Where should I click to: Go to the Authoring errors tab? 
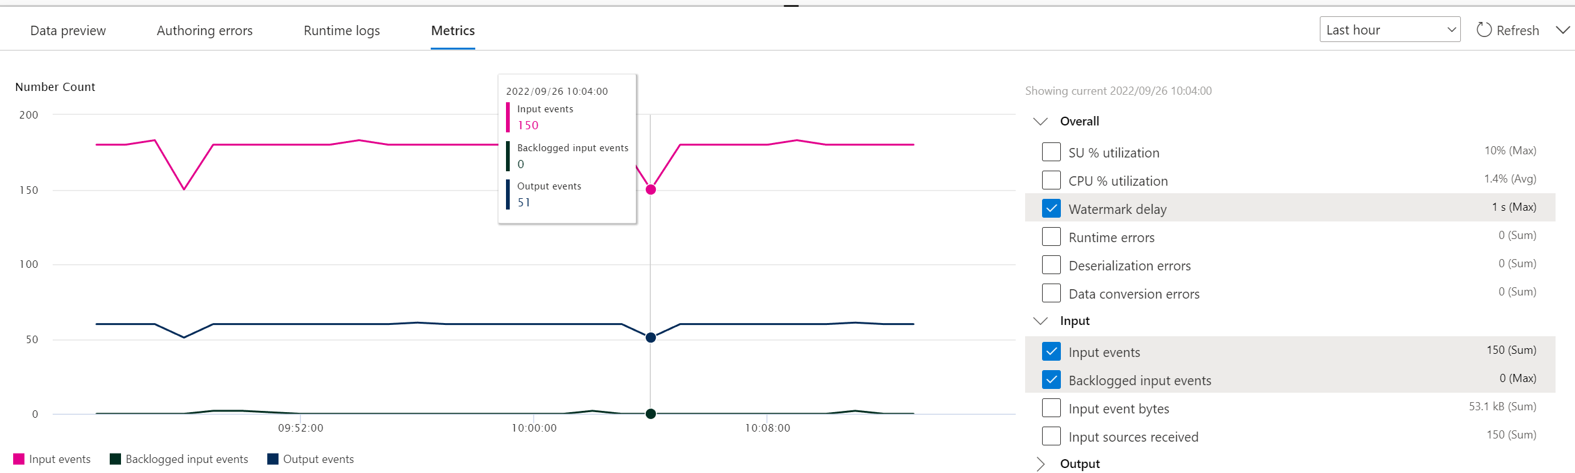(204, 30)
